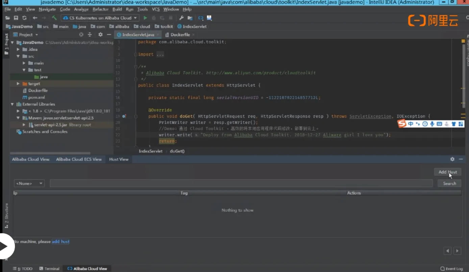Click the Sogou skin shirt icon
Image resolution: width=469 pixels, height=272 pixels.
(453, 124)
